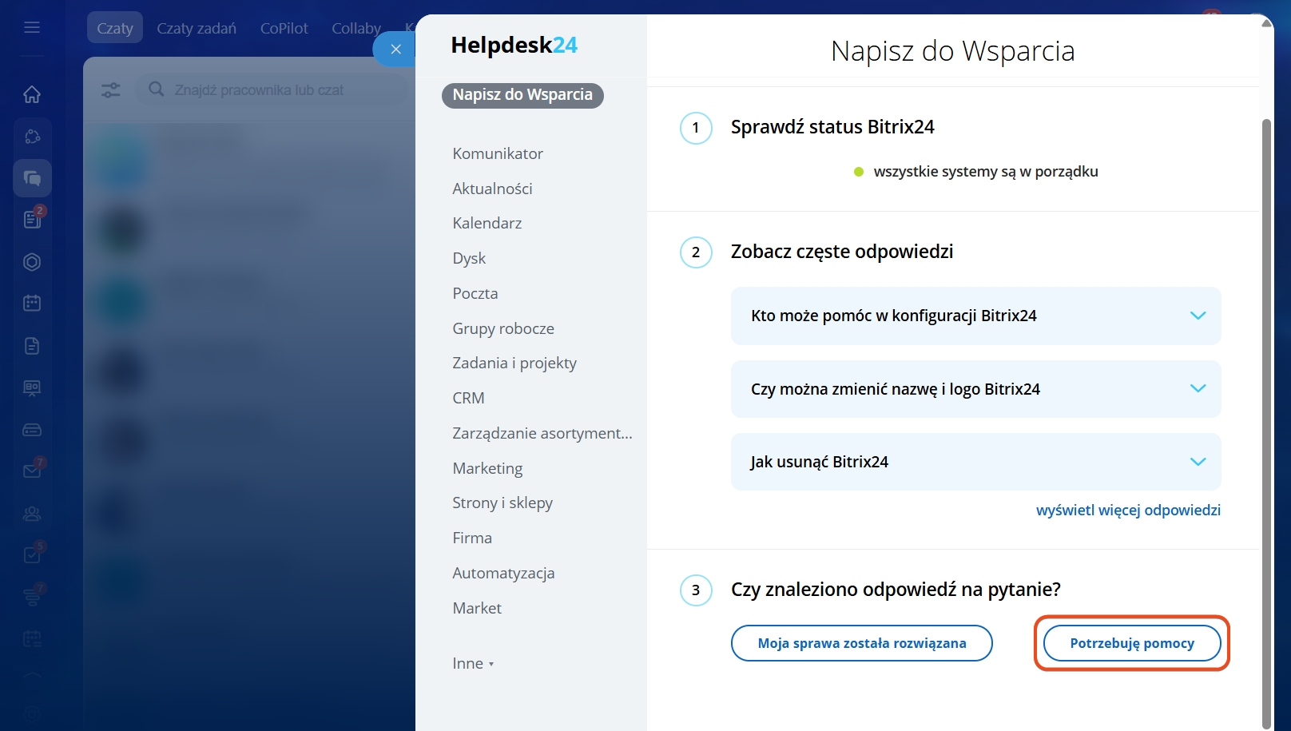Open 'wyświetl więcej odpowiedzi' link
This screenshot has width=1291, height=731.
tap(1128, 510)
